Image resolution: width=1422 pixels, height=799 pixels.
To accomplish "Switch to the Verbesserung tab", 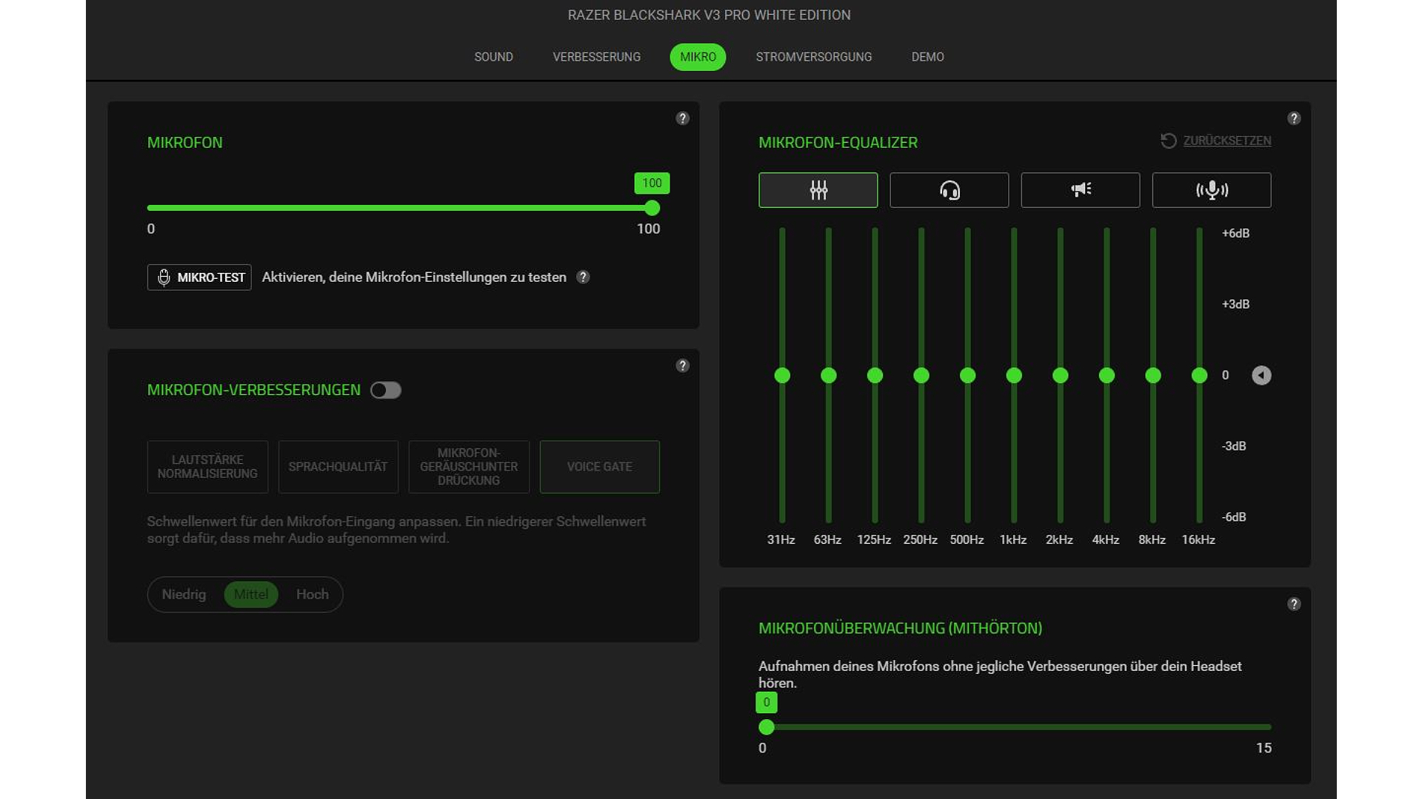I will pos(596,57).
